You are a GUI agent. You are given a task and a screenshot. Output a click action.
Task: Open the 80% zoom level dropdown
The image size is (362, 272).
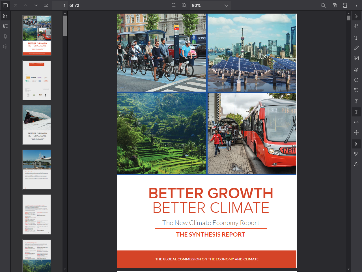click(x=210, y=5)
